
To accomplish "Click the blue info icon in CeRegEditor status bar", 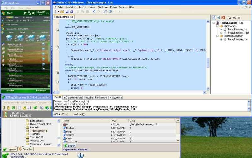I will tap(81, 155).
